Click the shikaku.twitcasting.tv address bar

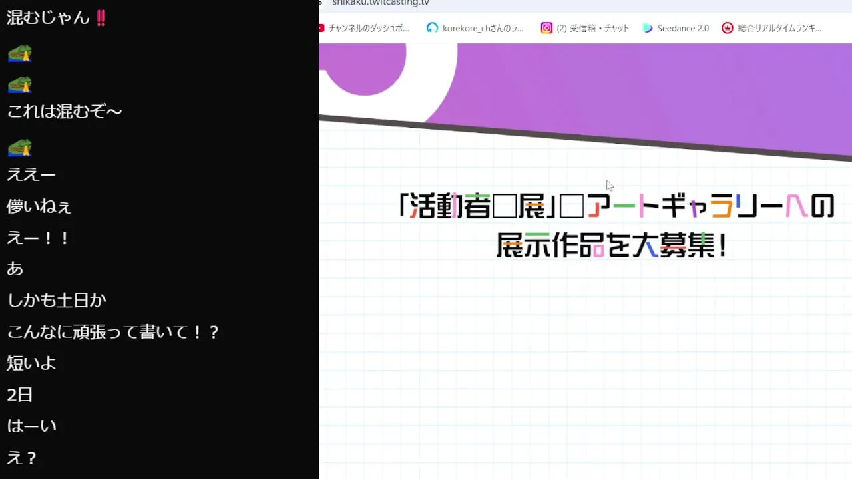tap(381, 3)
